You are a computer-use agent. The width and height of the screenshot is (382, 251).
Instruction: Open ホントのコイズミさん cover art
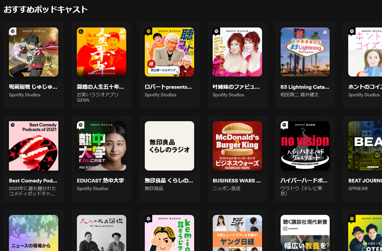(x=365, y=52)
